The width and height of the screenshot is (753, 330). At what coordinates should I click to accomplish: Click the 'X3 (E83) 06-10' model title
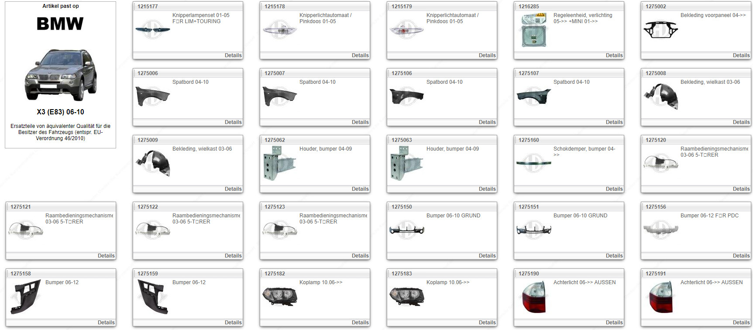pos(60,112)
